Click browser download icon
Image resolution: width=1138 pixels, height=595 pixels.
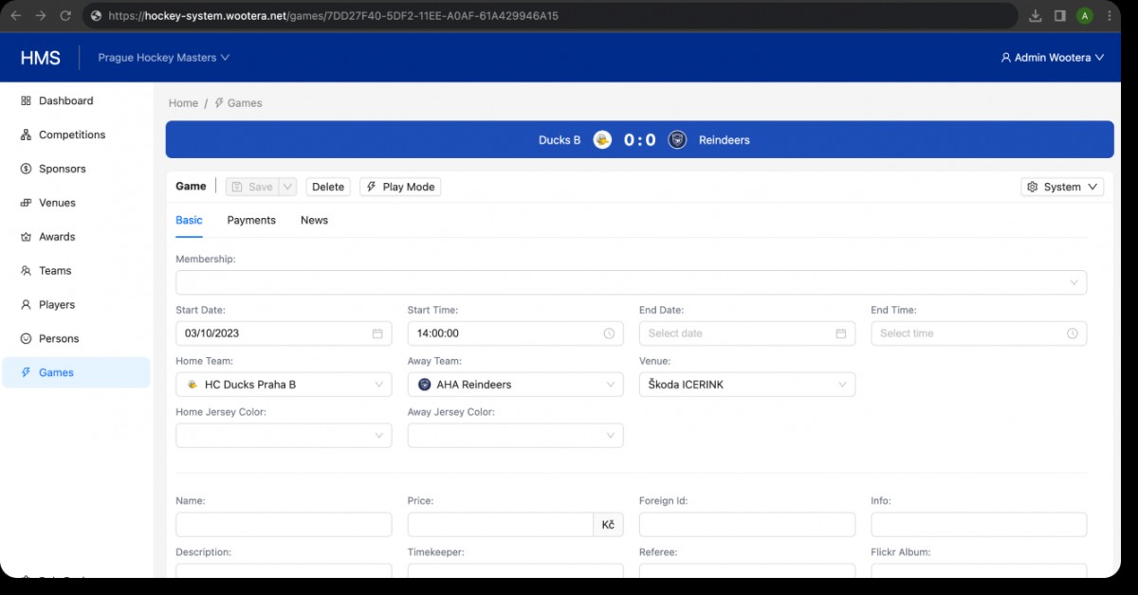pyautogui.click(x=1035, y=16)
